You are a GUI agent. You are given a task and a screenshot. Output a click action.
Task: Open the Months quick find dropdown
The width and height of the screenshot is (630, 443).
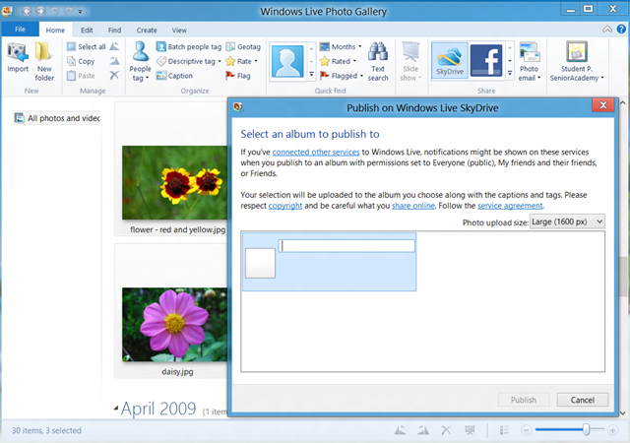tap(341, 46)
